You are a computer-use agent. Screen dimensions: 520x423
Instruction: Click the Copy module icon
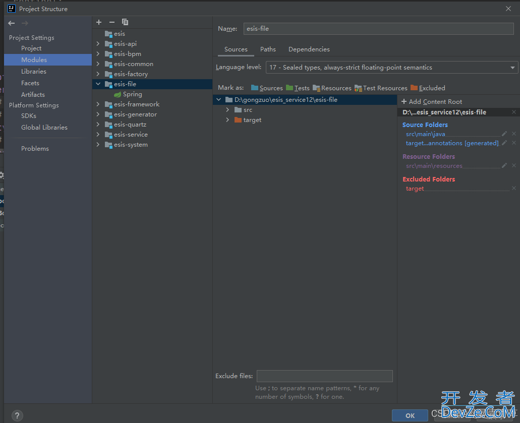pyautogui.click(x=125, y=22)
